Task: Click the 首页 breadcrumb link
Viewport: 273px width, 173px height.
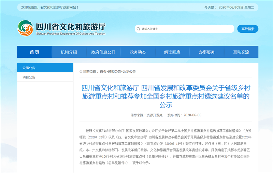Action: (103, 72)
